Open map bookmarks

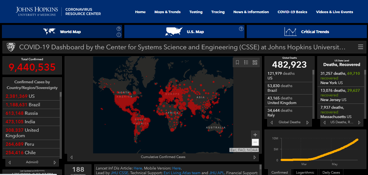(x=237, y=62)
